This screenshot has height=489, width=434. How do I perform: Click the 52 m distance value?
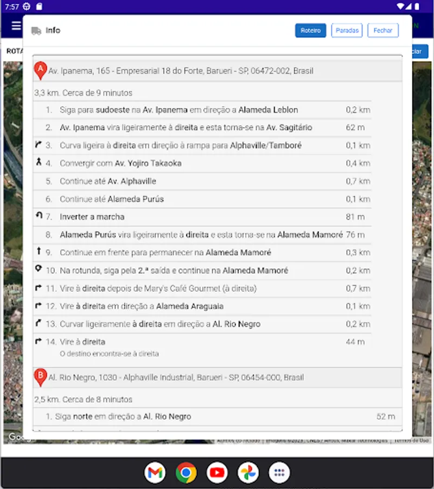(386, 417)
